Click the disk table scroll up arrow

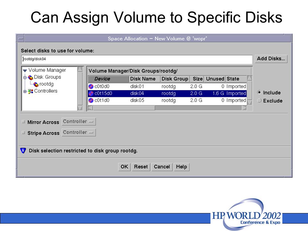click(250, 78)
